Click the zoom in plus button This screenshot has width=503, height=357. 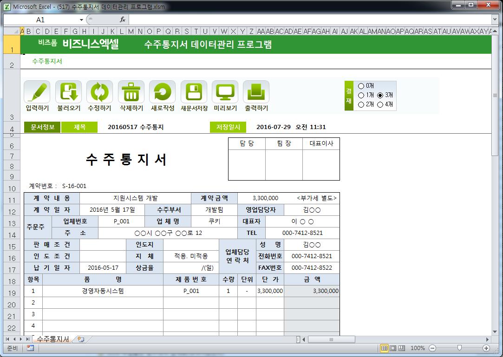click(486, 348)
